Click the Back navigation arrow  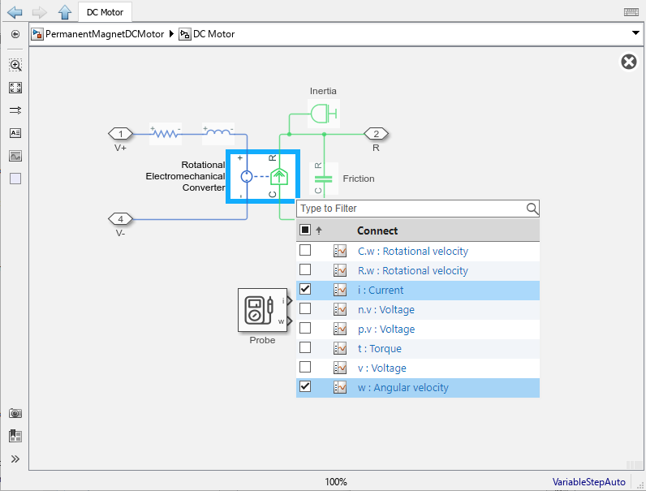pyautogui.click(x=14, y=12)
